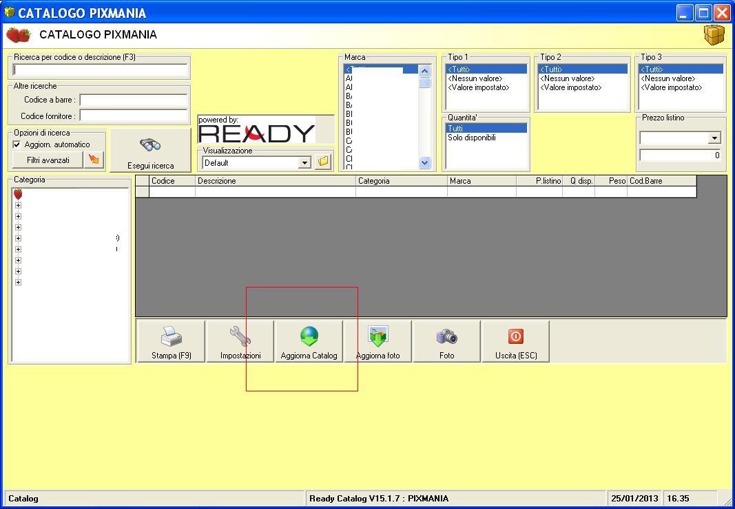
Task: Run search with Esegui ricerca binoculars
Action: pos(150,151)
